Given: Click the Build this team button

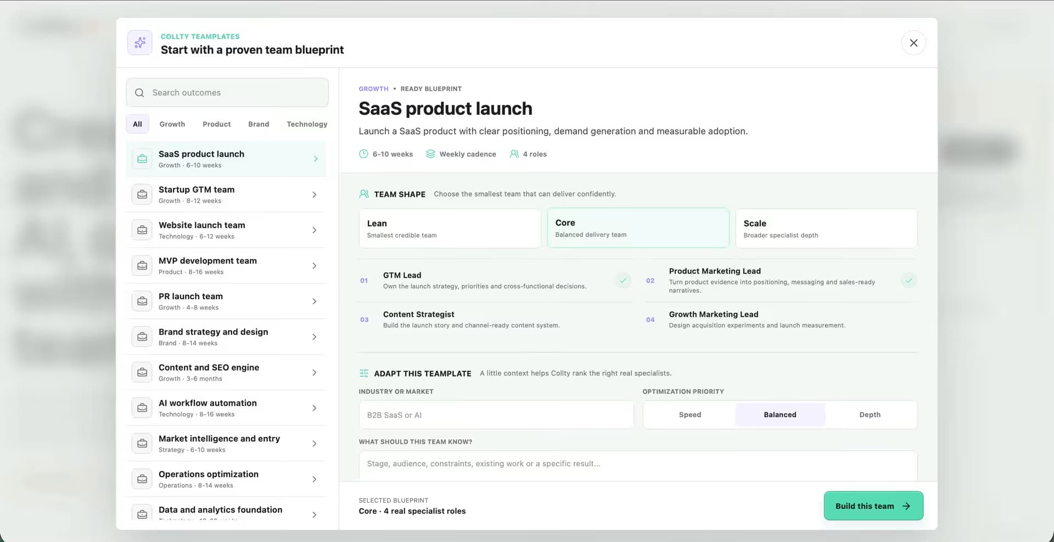Looking at the screenshot, I should point(873,506).
